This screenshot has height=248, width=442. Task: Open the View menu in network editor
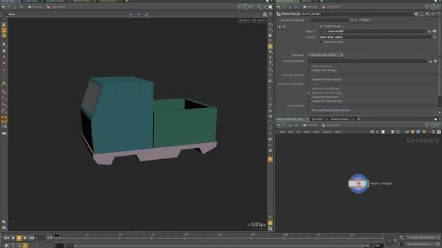point(307,132)
